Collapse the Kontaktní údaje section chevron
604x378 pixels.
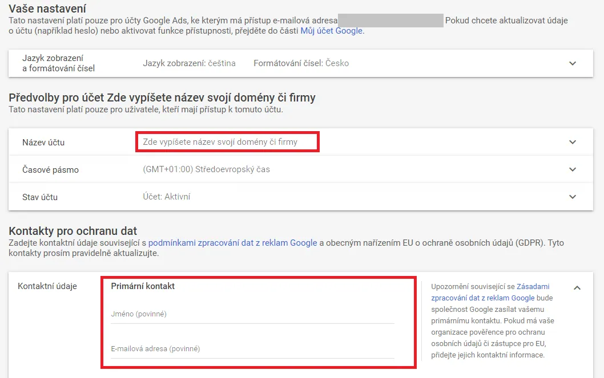[x=577, y=288]
